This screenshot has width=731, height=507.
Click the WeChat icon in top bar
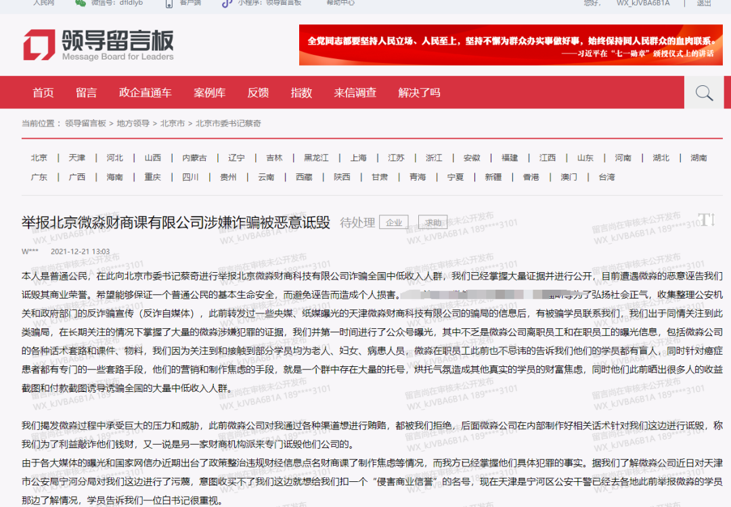pyautogui.click(x=81, y=3)
